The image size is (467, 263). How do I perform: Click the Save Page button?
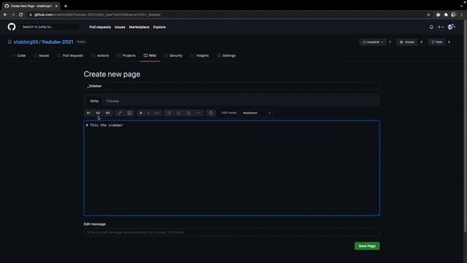[x=367, y=246]
